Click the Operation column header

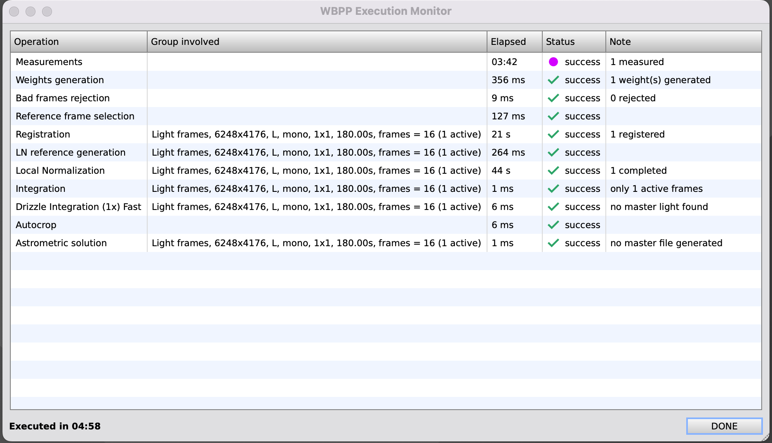click(x=78, y=42)
